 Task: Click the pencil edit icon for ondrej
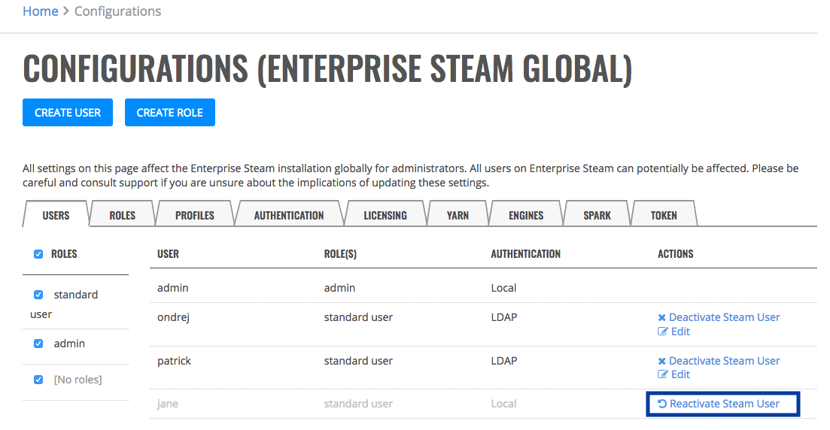tap(663, 332)
